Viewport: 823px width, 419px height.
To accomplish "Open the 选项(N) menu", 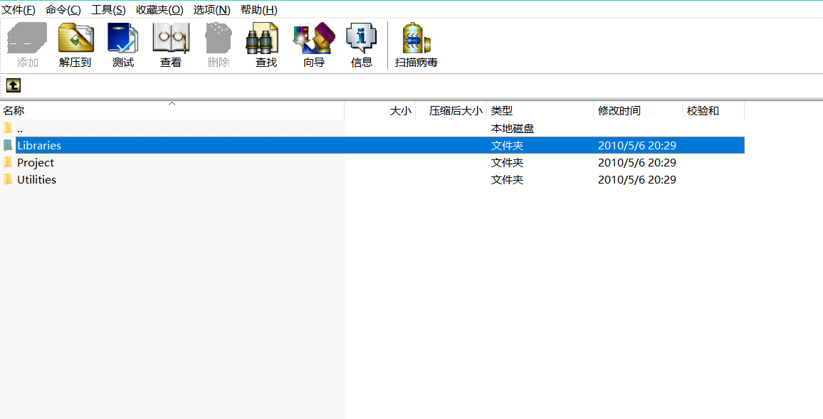I will point(211,9).
